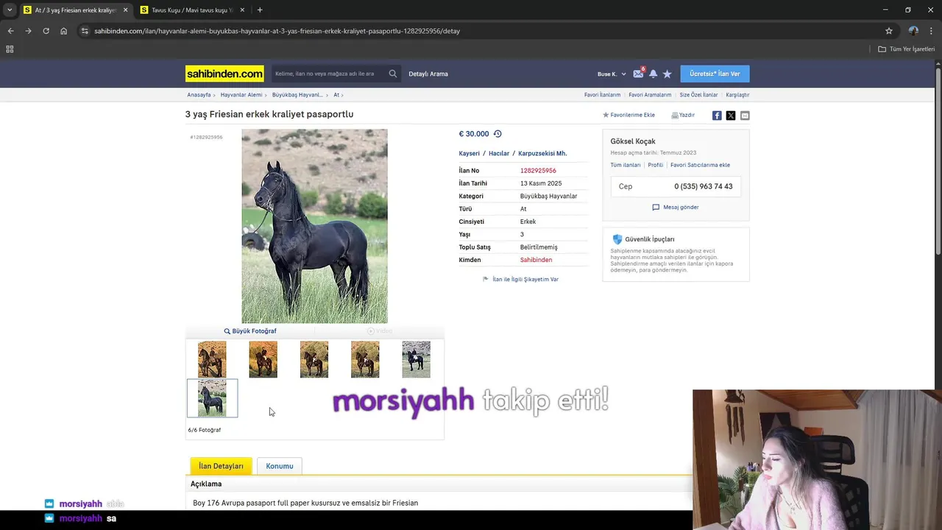The height and width of the screenshot is (530, 942).
Task: Click the Karşılaştır link
Action: [x=737, y=95]
